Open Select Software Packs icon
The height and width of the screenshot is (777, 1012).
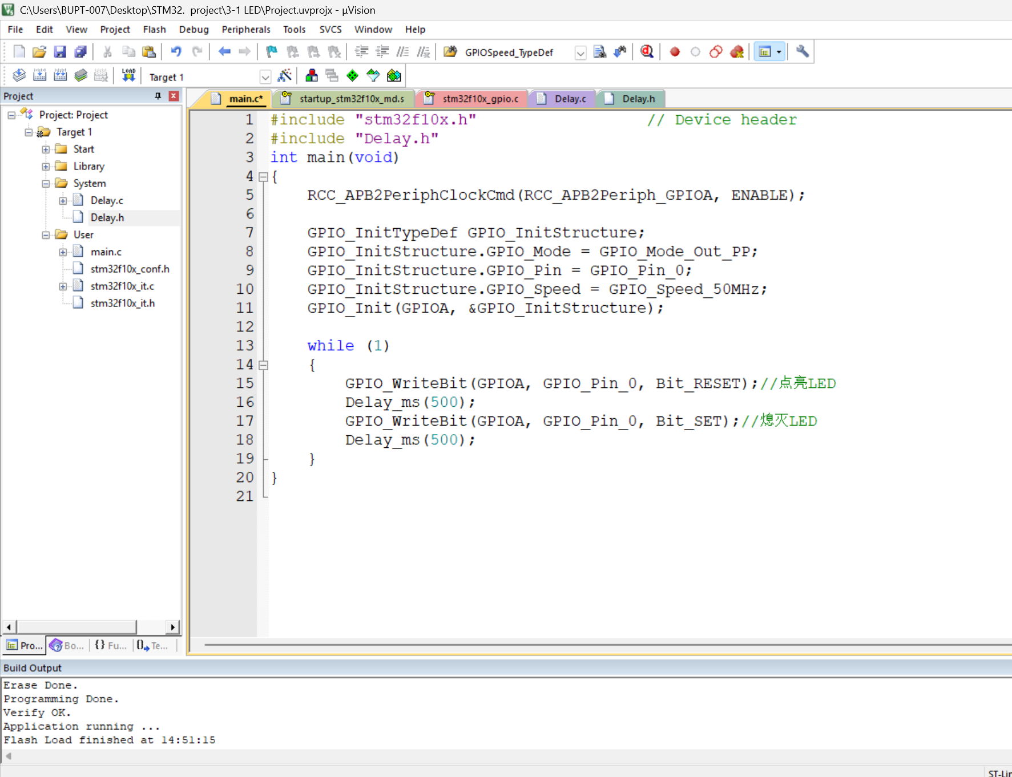[x=373, y=75]
